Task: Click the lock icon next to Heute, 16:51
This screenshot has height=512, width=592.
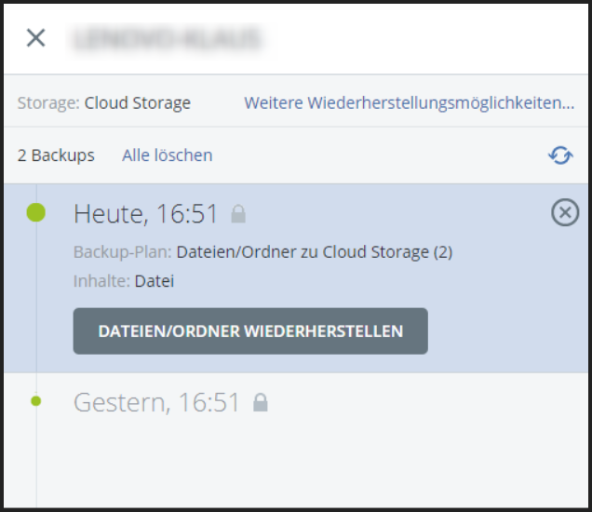Action: [x=238, y=215]
